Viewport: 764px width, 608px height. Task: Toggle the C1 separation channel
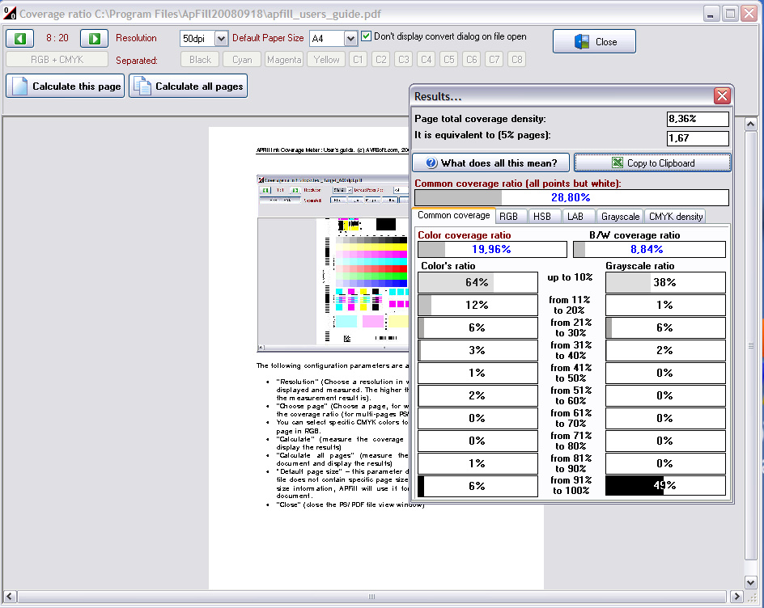click(358, 59)
